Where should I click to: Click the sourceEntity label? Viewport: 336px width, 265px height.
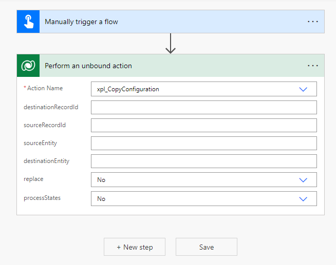point(40,143)
